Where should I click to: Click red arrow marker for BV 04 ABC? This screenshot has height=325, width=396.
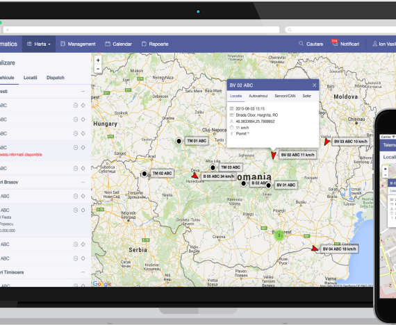coord(315,249)
